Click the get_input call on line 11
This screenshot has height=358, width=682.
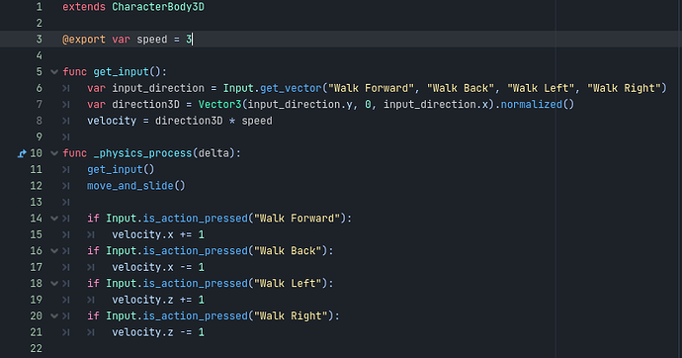(115, 170)
